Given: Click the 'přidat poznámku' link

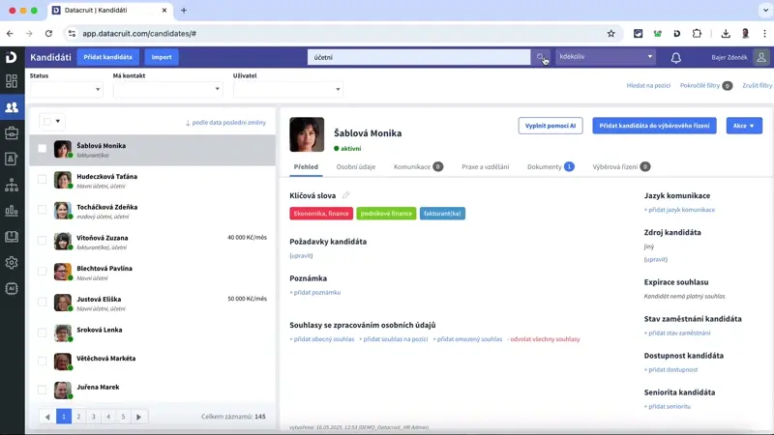Looking at the screenshot, I should pyautogui.click(x=314, y=292).
